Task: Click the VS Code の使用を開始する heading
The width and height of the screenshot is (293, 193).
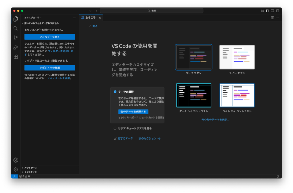Action: (x=134, y=50)
